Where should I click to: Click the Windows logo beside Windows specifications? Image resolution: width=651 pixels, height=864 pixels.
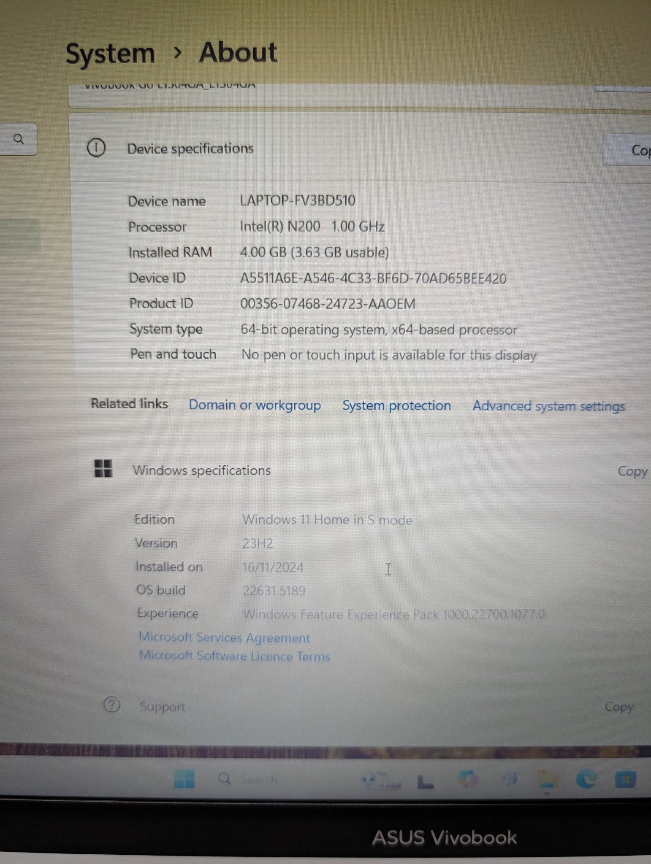click(x=103, y=469)
